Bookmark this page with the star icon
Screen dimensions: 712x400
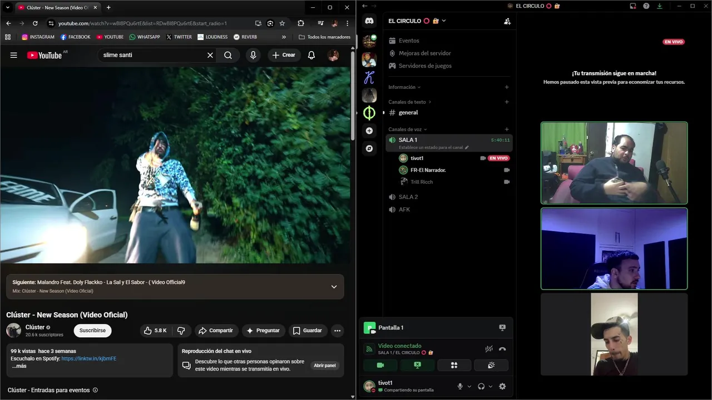pyautogui.click(x=282, y=23)
